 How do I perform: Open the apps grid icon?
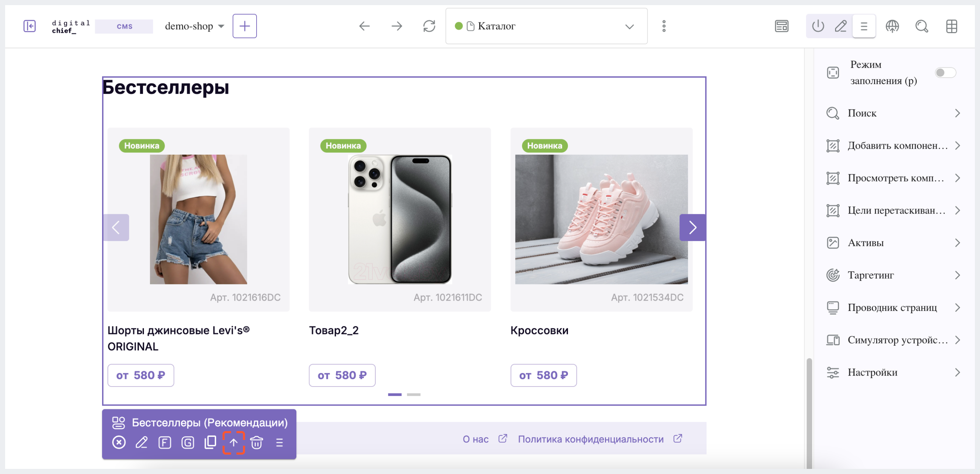click(952, 26)
